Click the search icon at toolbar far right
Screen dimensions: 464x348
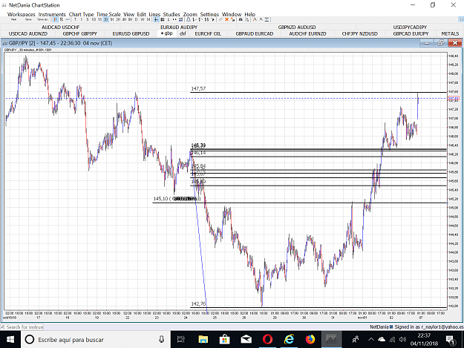[x=461, y=19]
